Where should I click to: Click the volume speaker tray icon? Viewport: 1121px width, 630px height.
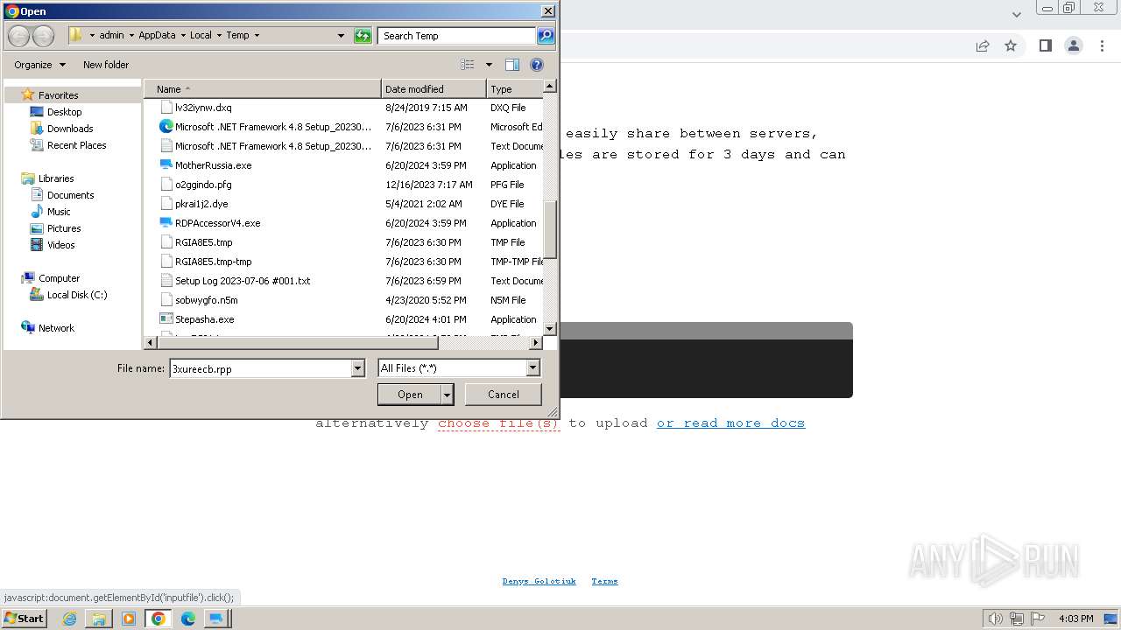tap(995, 619)
